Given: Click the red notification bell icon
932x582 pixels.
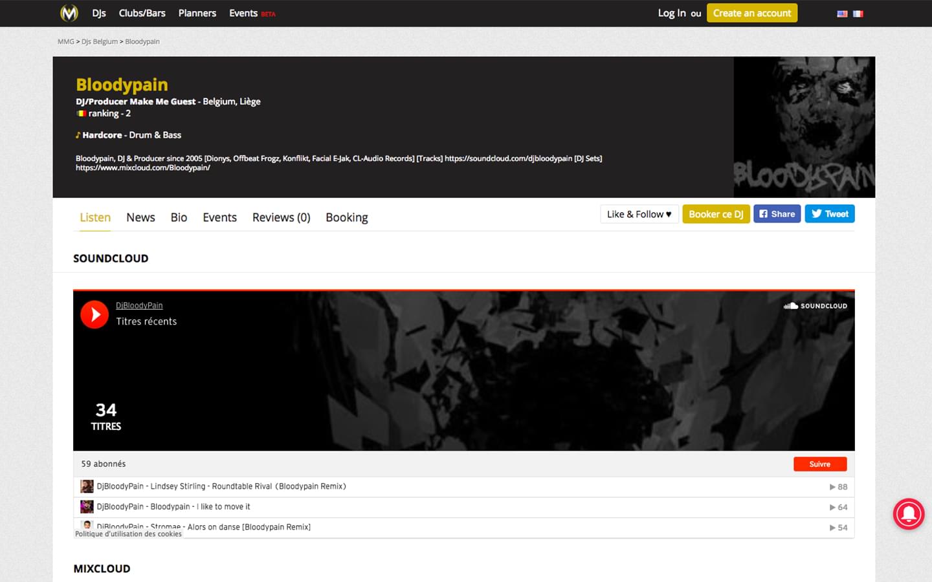Looking at the screenshot, I should tap(909, 514).
